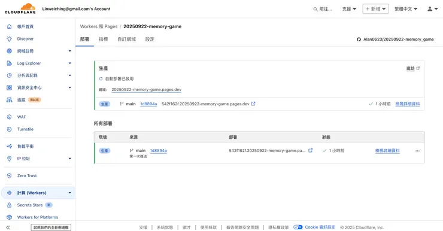
Task: Click the system status footer link
Action: pos(165,227)
